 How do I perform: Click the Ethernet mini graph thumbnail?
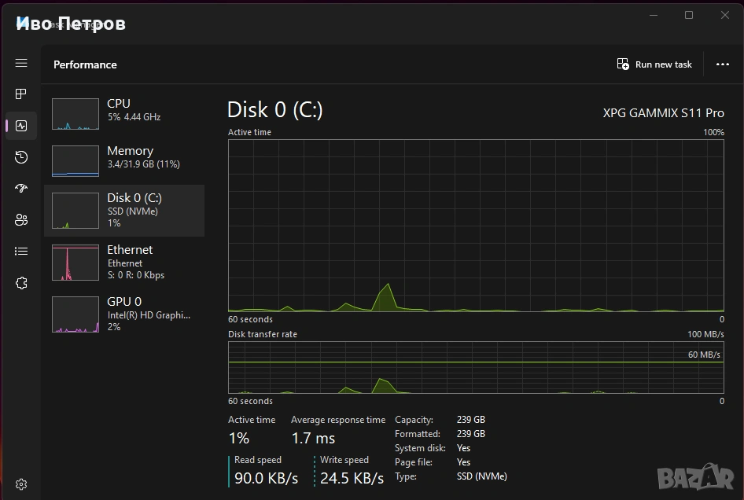[x=76, y=263]
